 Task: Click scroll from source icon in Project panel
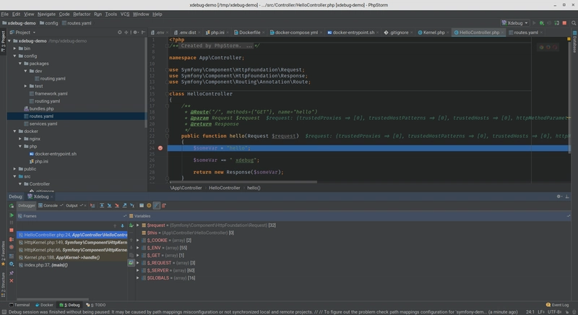point(119,33)
